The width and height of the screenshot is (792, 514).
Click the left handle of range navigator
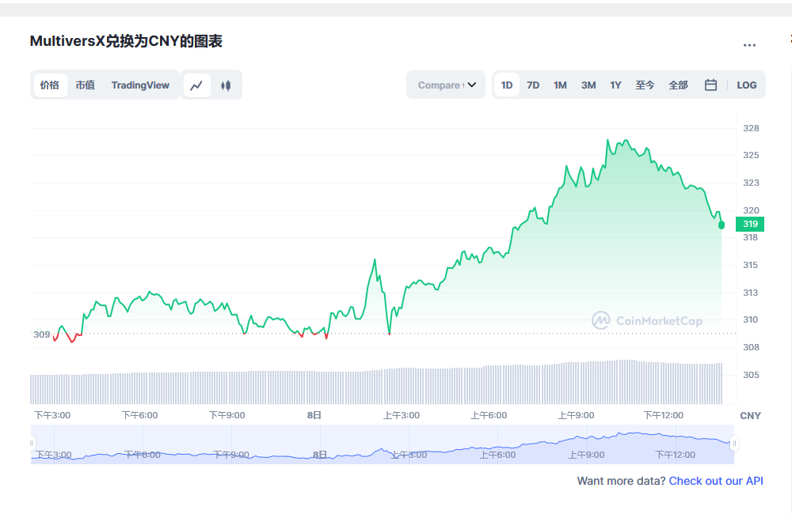coord(32,444)
